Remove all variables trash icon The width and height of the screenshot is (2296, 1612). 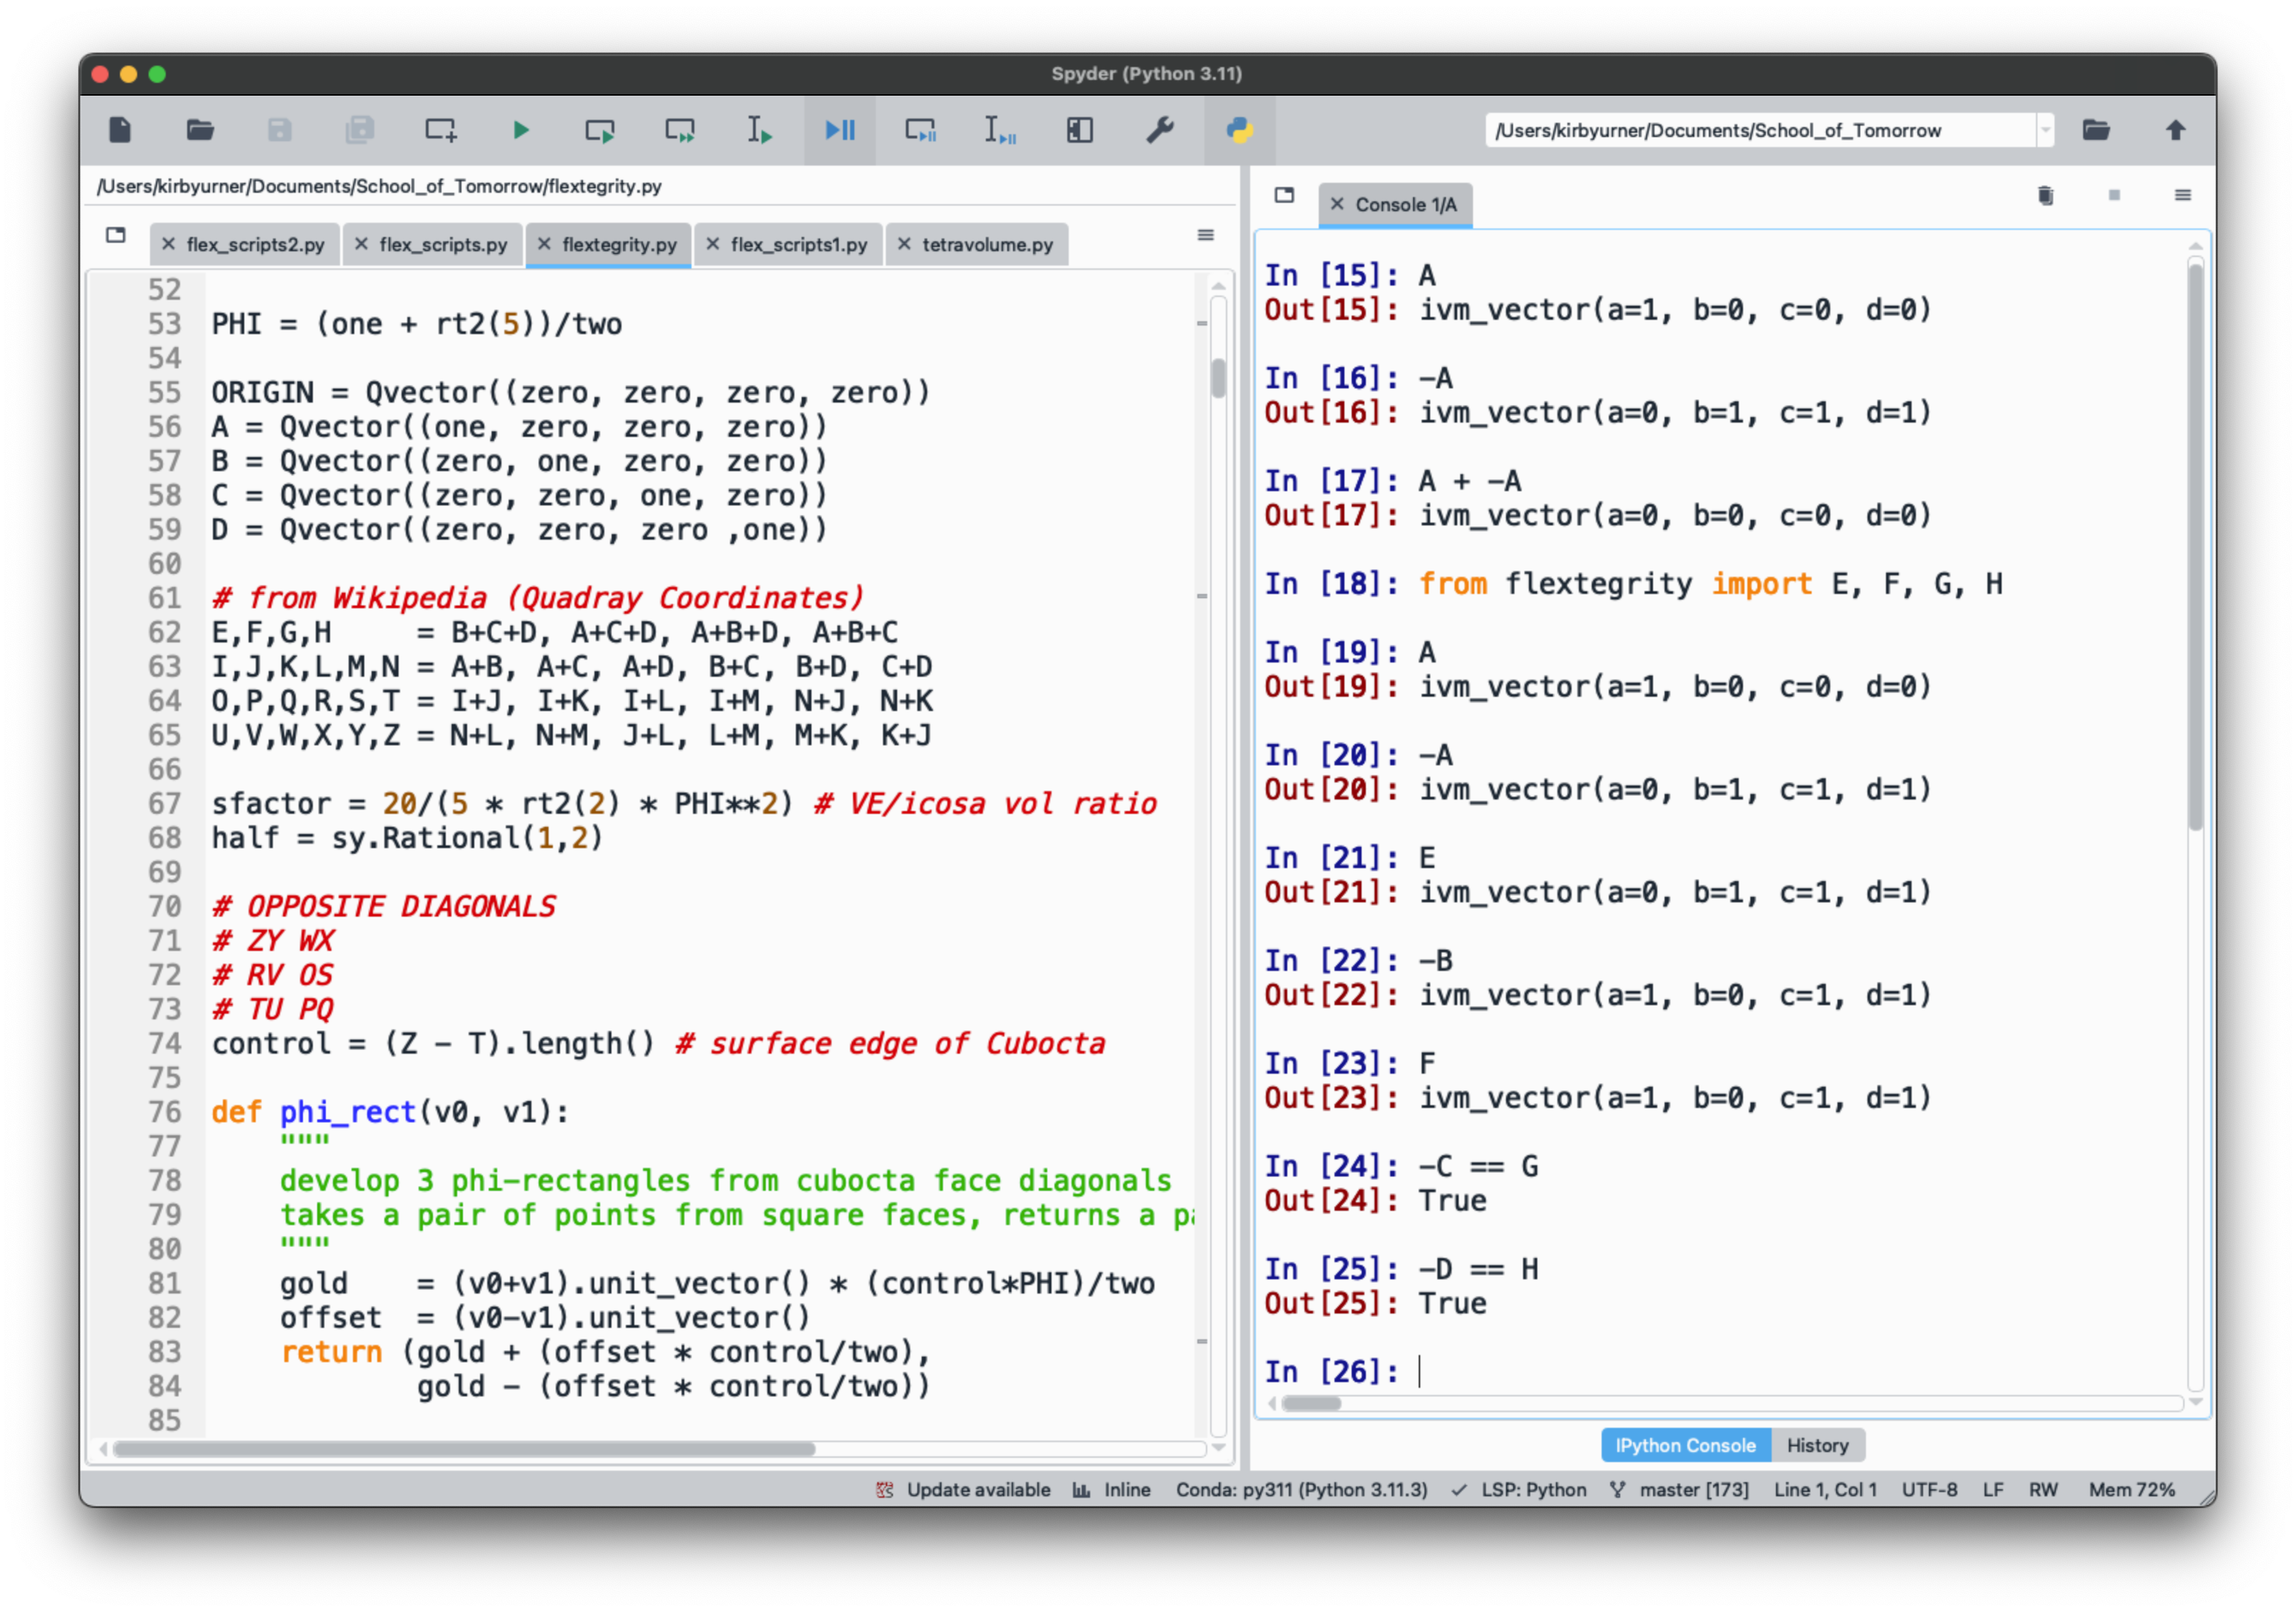pos(2046,196)
